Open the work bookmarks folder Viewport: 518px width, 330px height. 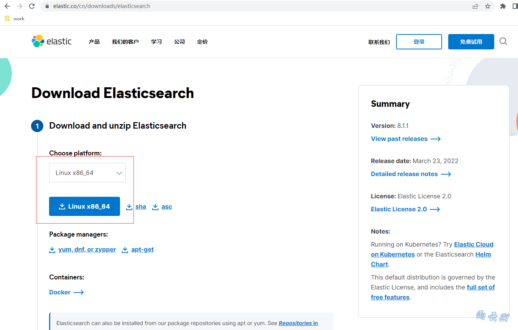pyautogui.click(x=15, y=18)
